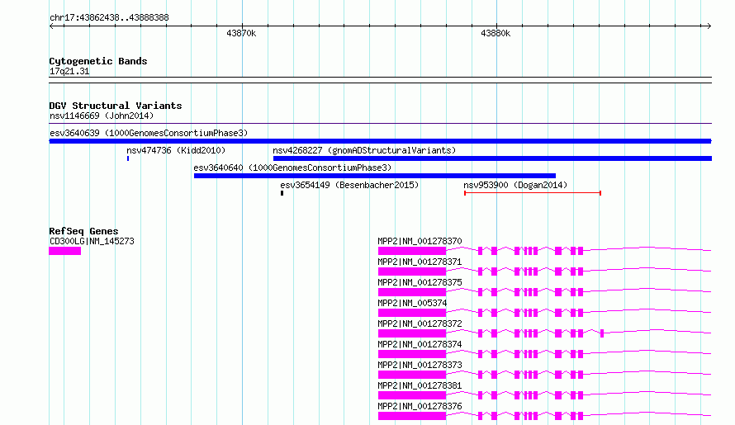Viewport: 735px width, 425px height.
Task: Click large exon block of NM_001278373
Action: click(412, 375)
